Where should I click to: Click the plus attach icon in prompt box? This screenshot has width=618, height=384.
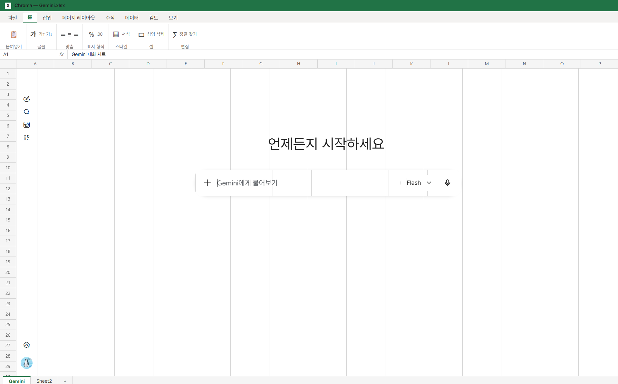click(x=207, y=183)
